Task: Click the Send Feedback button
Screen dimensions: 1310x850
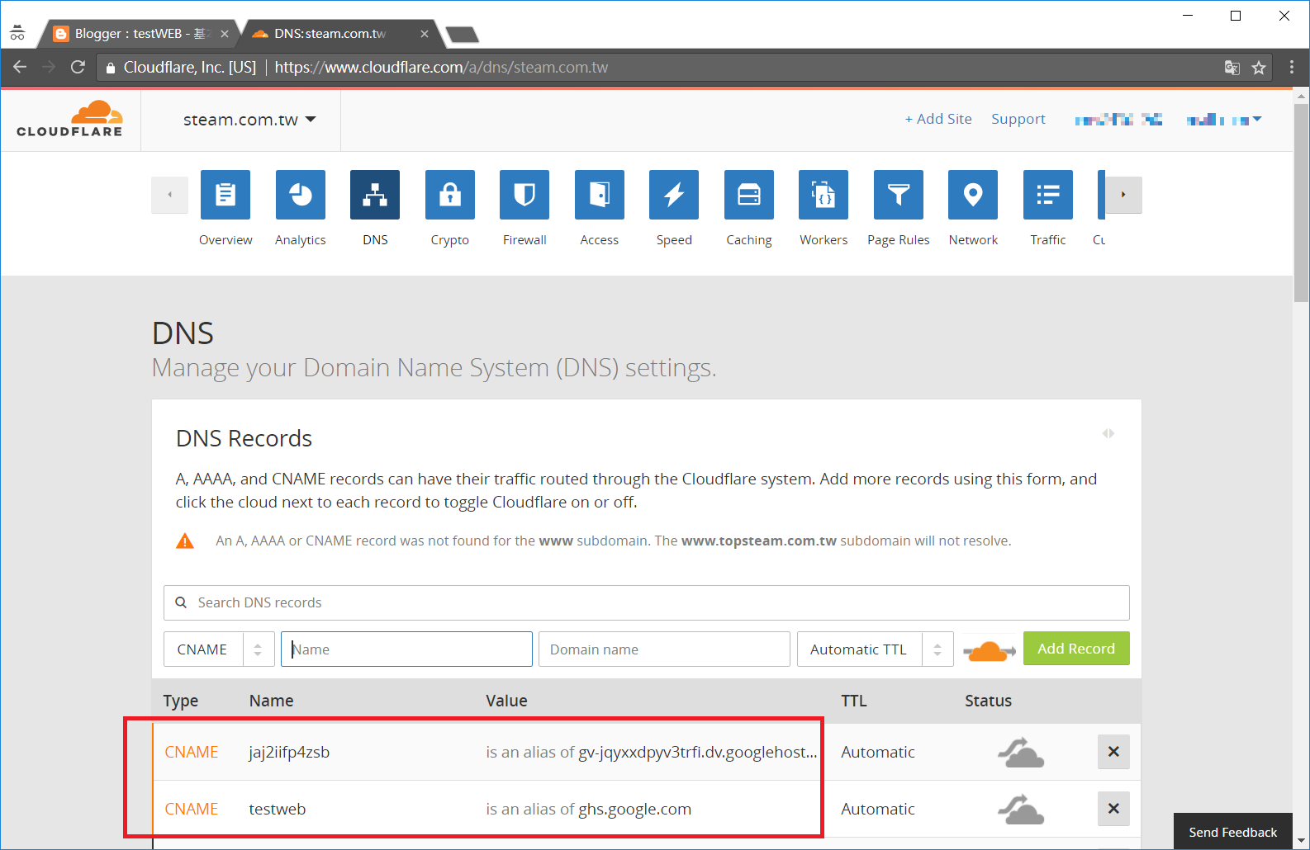Action: [x=1232, y=832]
